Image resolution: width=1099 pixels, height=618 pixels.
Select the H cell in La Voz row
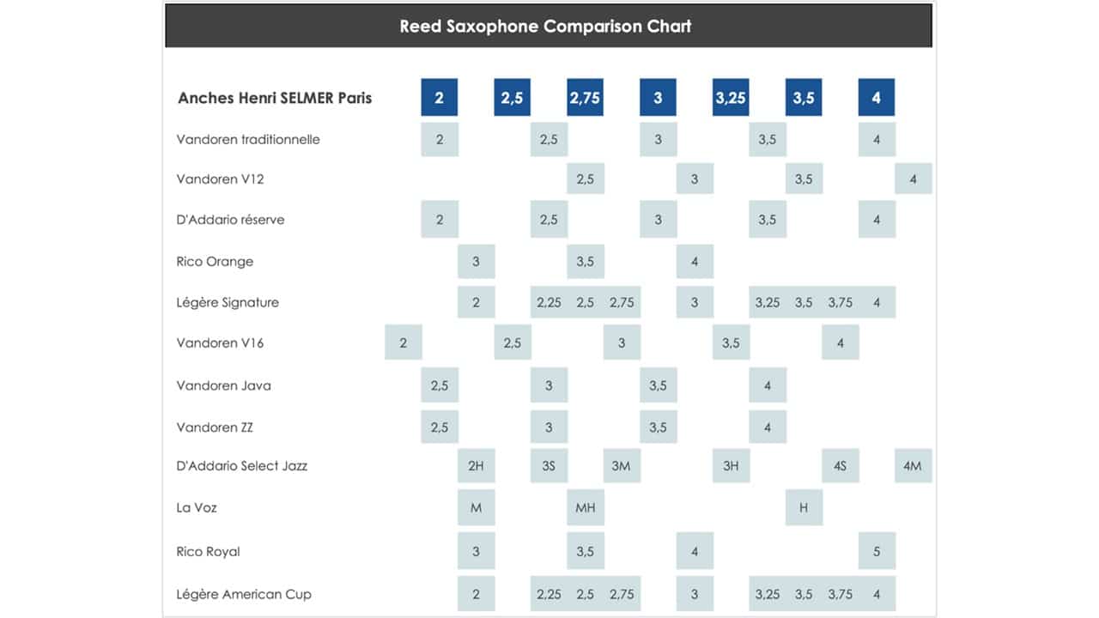pyautogui.click(x=804, y=507)
